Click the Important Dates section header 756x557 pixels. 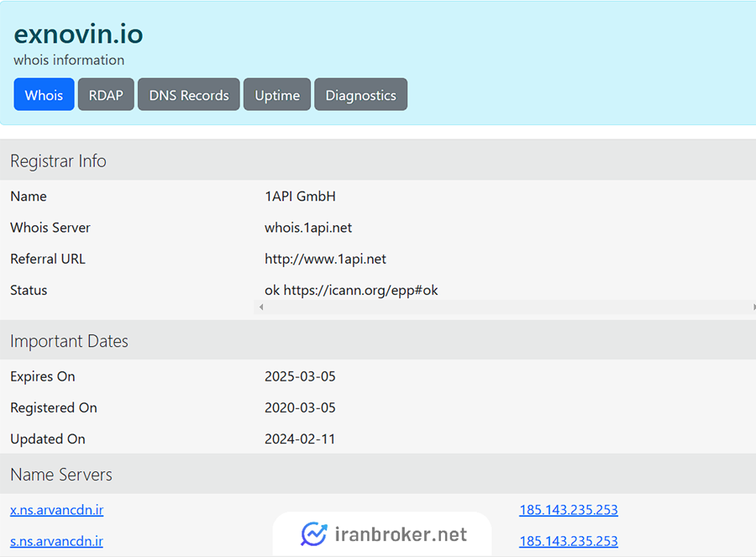click(69, 341)
